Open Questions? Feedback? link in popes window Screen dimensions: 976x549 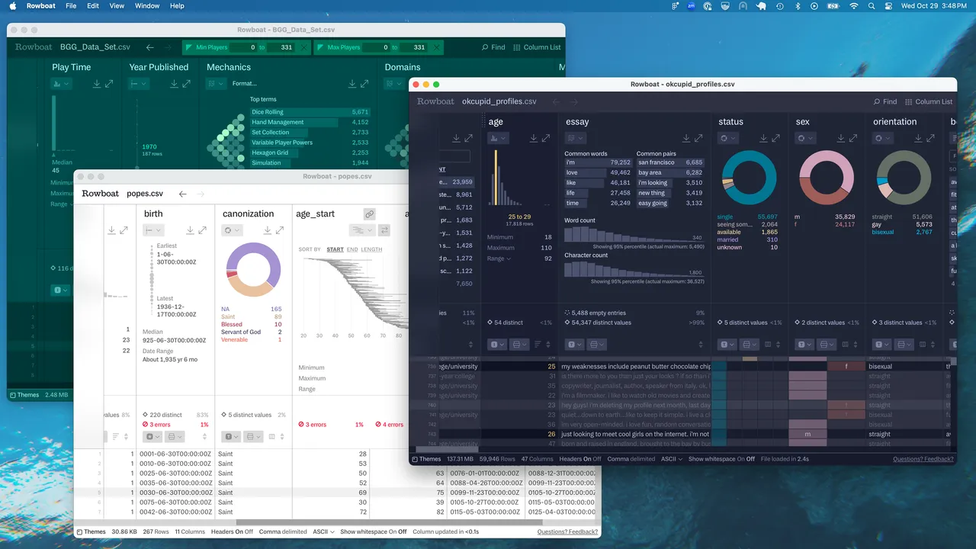pyautogui.click(x=567, y=531)
